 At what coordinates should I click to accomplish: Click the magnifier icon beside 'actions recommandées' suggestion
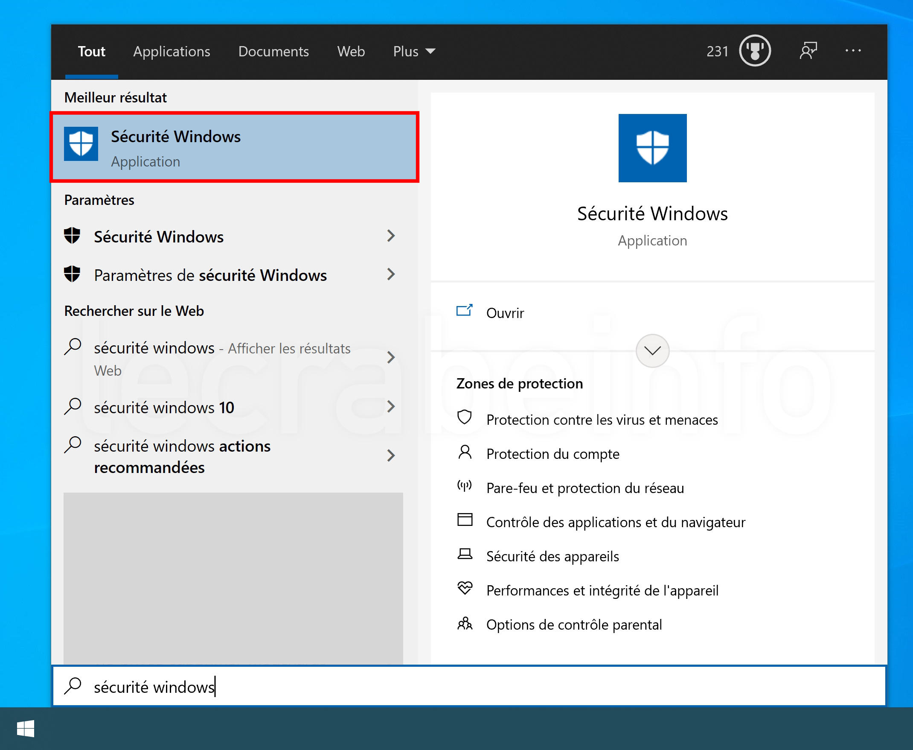(x=73, y=445)
